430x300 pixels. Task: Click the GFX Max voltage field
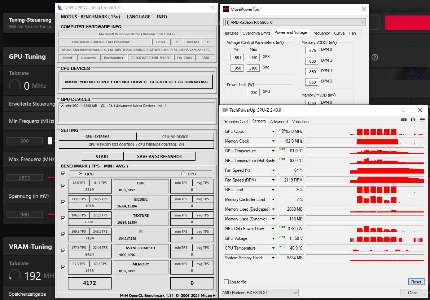(253, 58)
